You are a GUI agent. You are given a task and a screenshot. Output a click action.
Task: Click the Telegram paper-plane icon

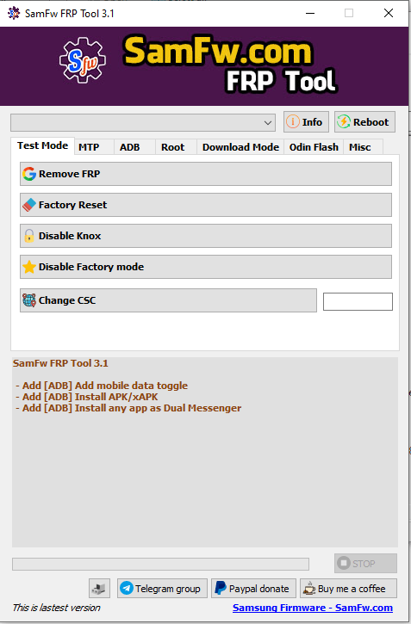(127, 588)
